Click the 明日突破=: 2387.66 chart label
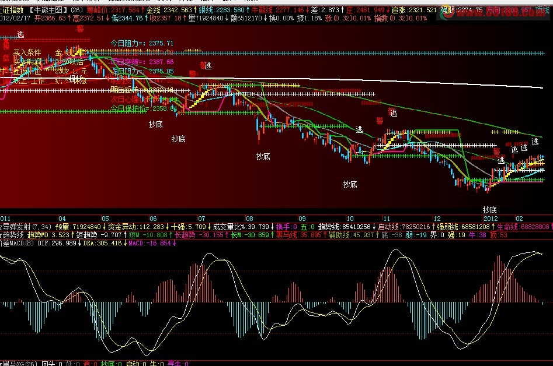The width and height of the screenshot is (553, 366). point(142,62)
